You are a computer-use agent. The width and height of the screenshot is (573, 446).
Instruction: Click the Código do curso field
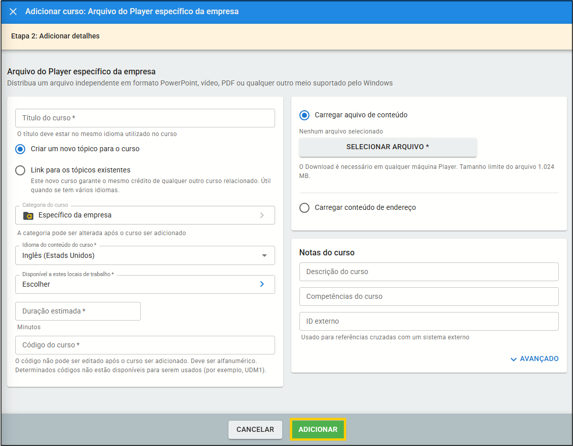[x=145, y=345]
